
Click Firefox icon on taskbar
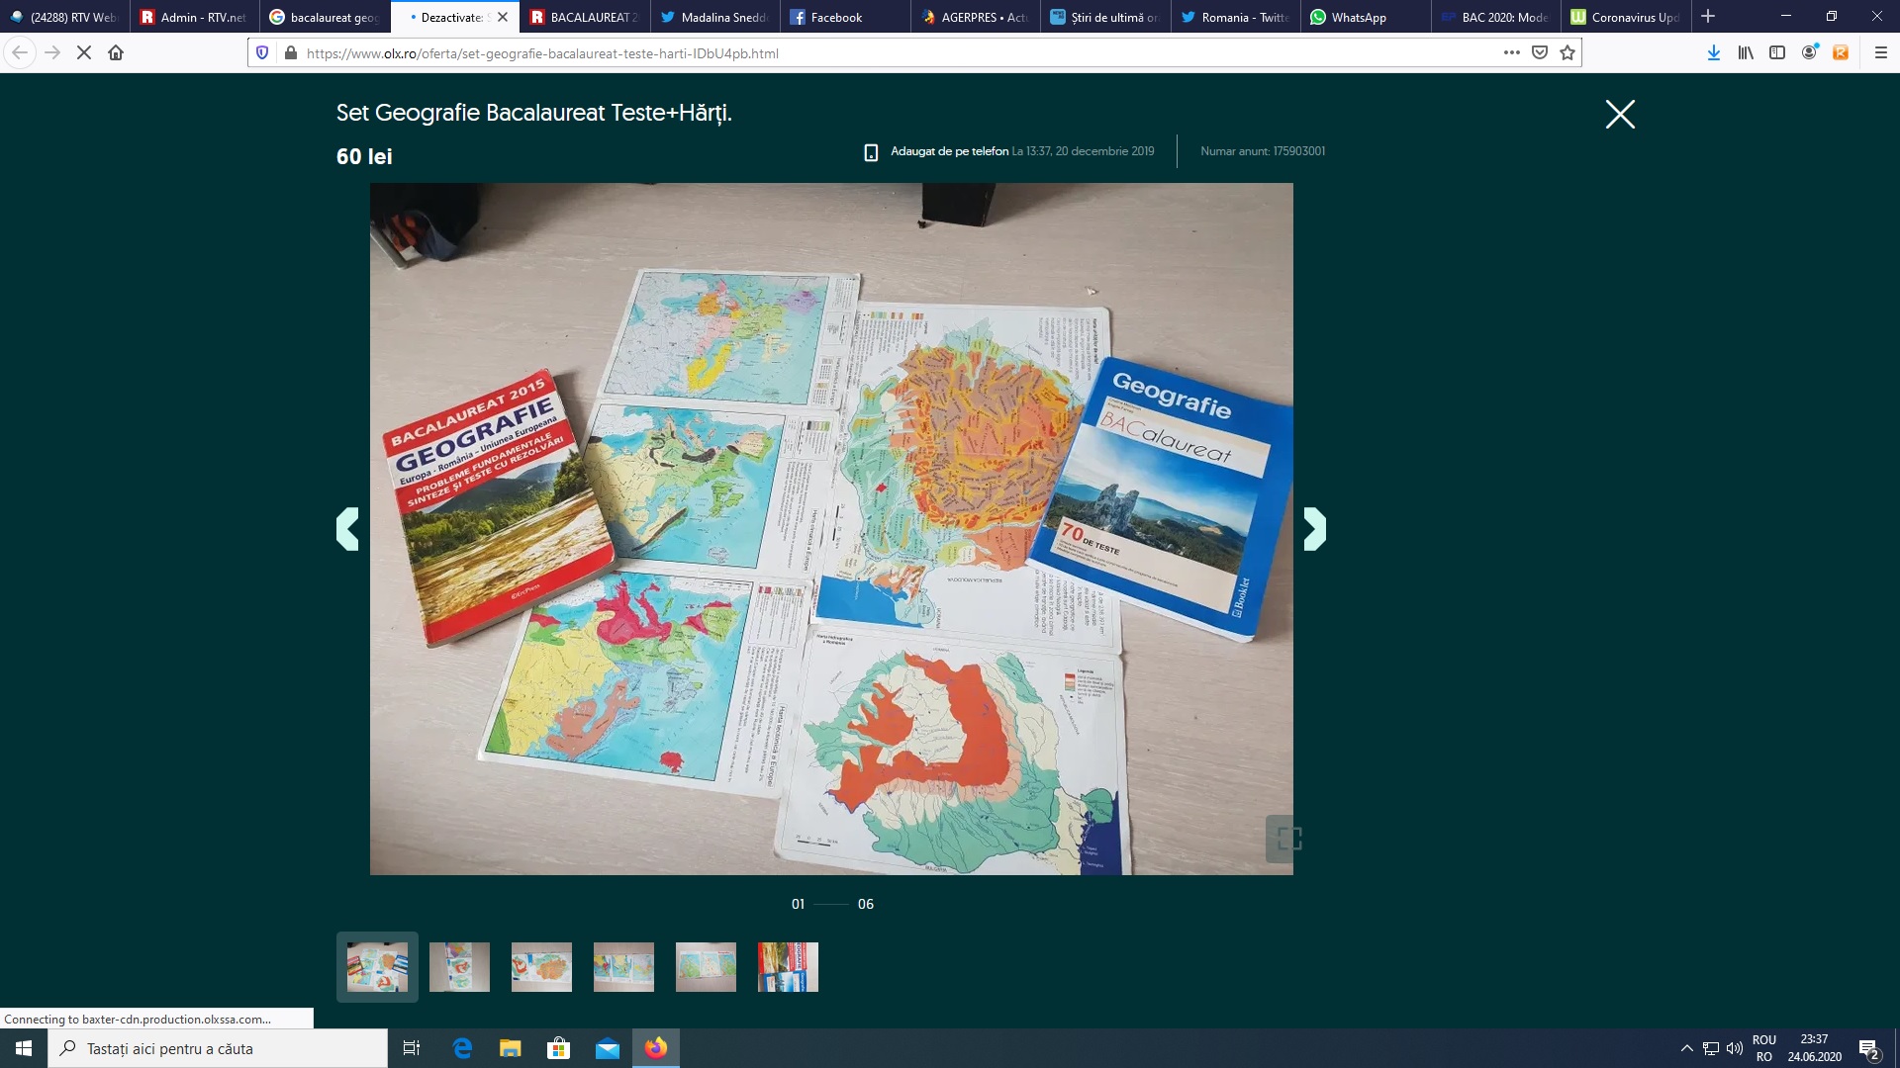(x=656, y=1048)
